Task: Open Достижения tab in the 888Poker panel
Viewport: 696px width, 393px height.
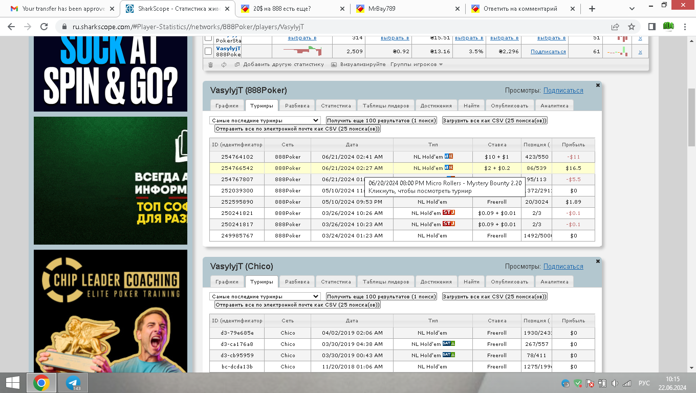Action: click(x=436, y=105)
